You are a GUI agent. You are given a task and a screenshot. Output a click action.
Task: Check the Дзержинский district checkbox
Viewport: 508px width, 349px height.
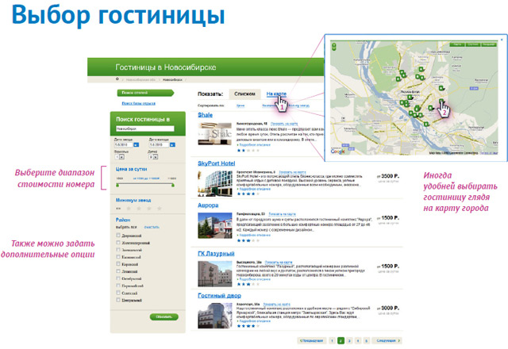click(118, 236)
